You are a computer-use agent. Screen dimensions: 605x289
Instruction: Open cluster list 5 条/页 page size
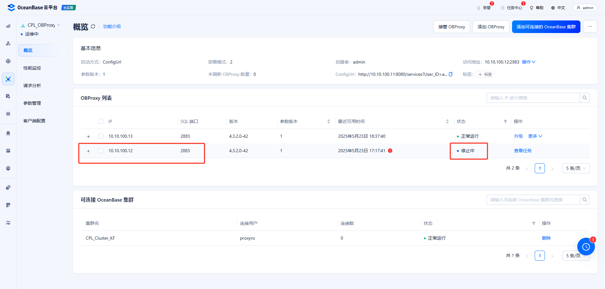(x=576, y=256)
